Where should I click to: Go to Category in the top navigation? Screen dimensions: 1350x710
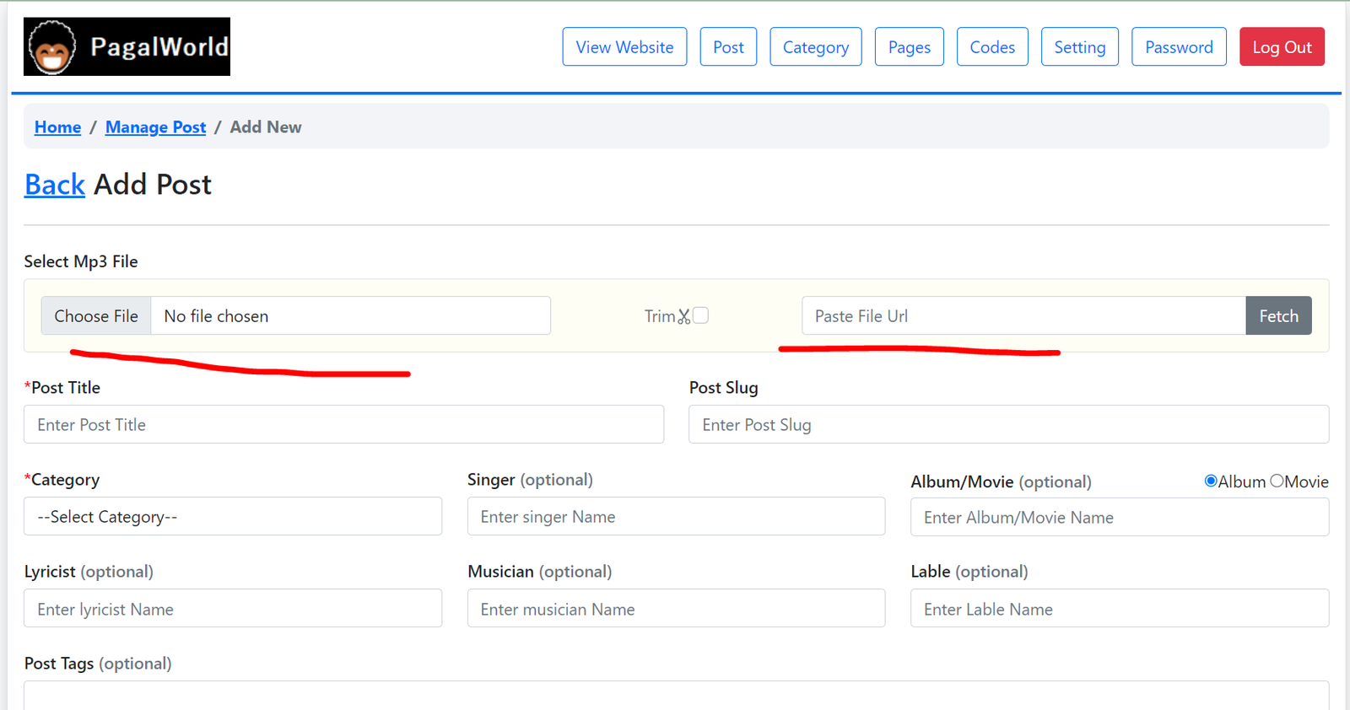point(815,47)
